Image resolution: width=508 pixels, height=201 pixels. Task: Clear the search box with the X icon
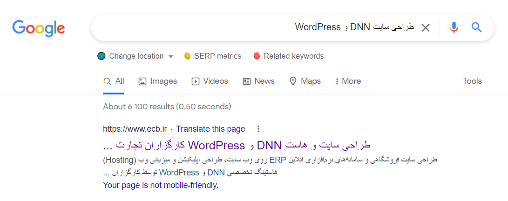426,28
